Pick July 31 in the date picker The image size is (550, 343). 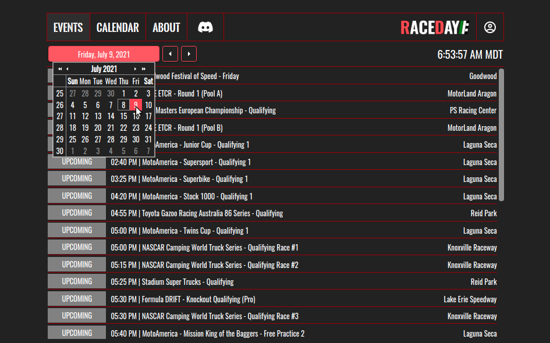[148, 140]
